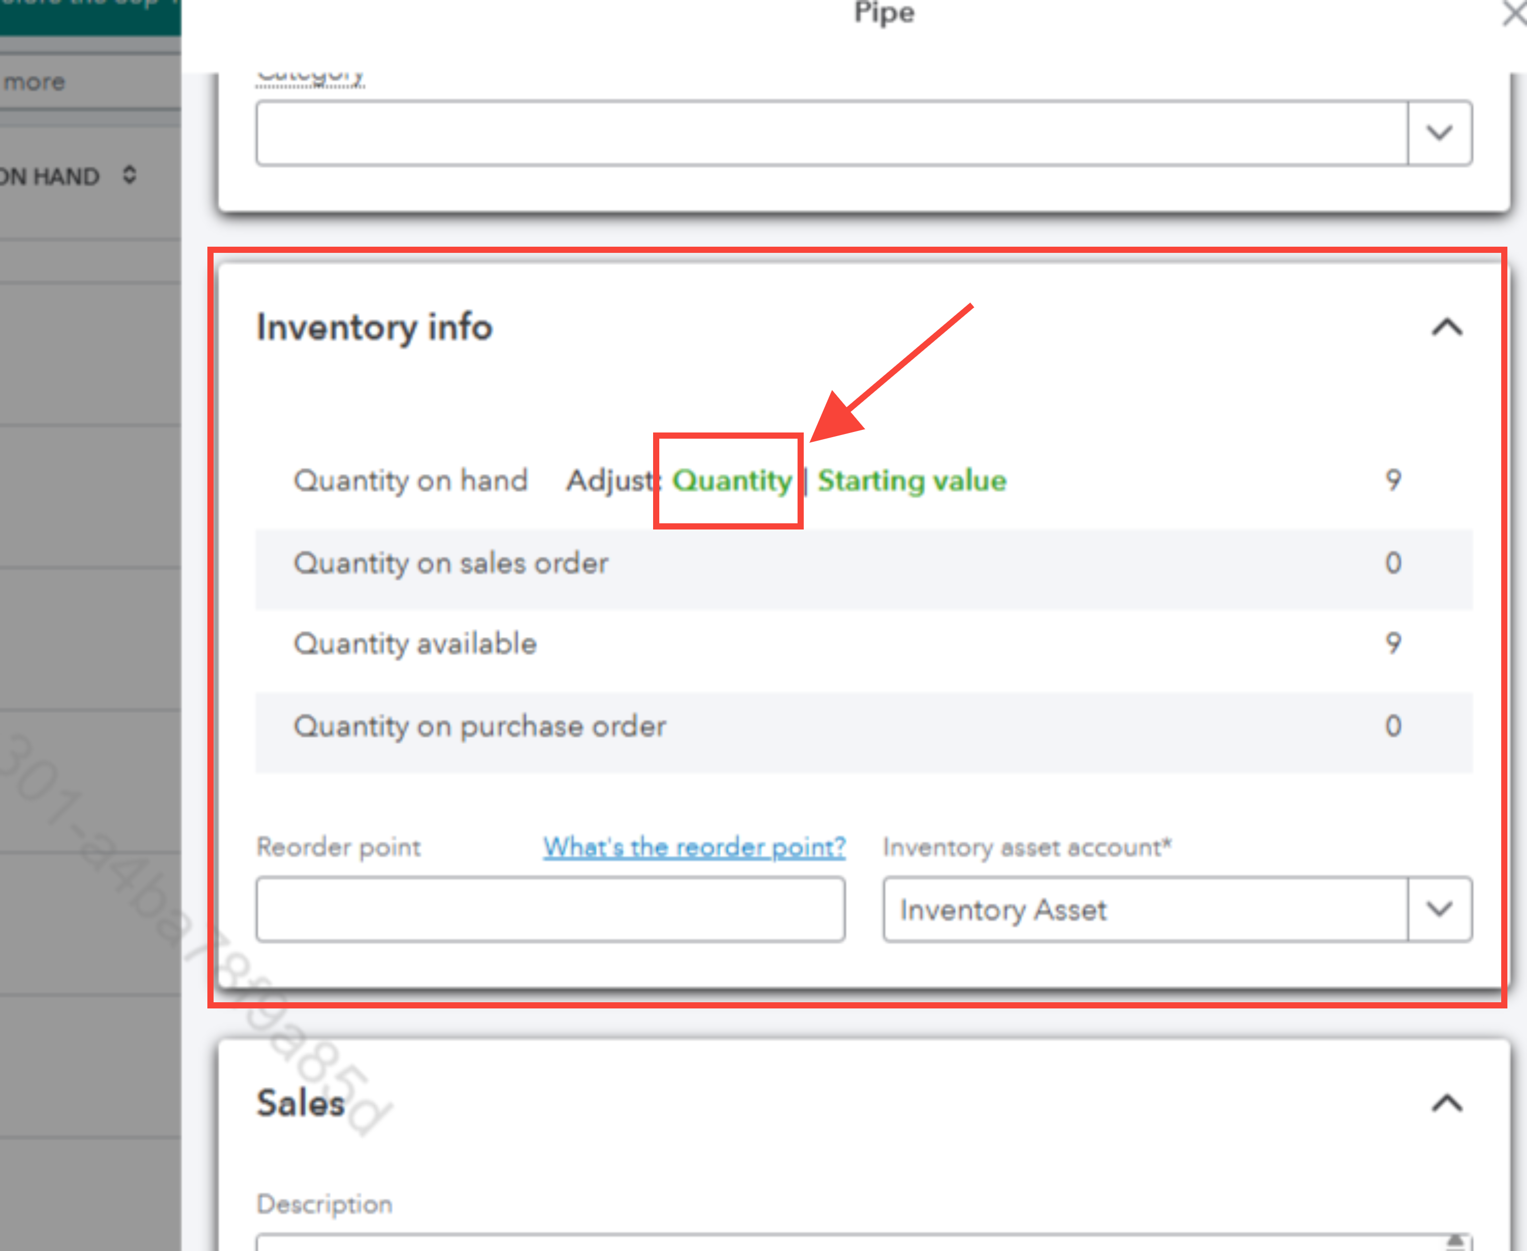Collapse the Inventory info section chevron
This screenshot has width=1527, height=1251.
[x=1447, y=328]
